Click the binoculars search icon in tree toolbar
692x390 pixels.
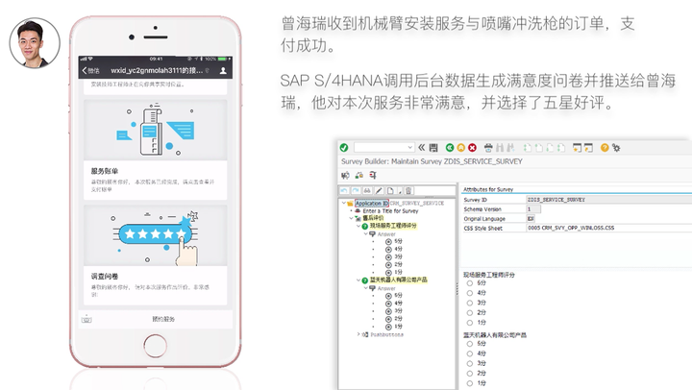367,190
